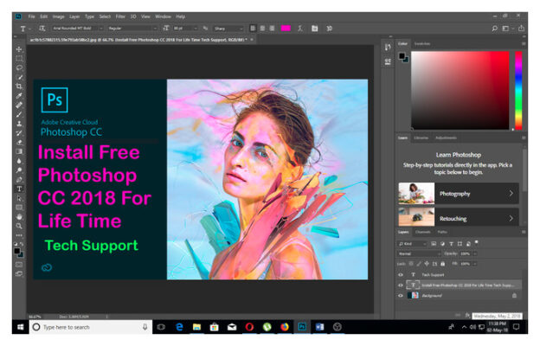Open the Opacity value dropdown arrow
Screen dimensions: 540x346
(475, 253)
